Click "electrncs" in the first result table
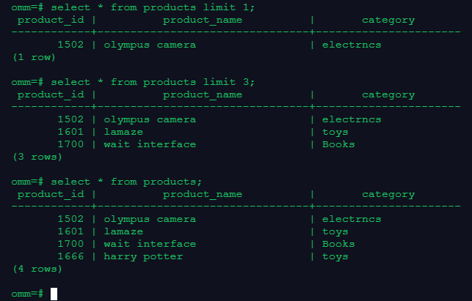 (x=352, y=45)
